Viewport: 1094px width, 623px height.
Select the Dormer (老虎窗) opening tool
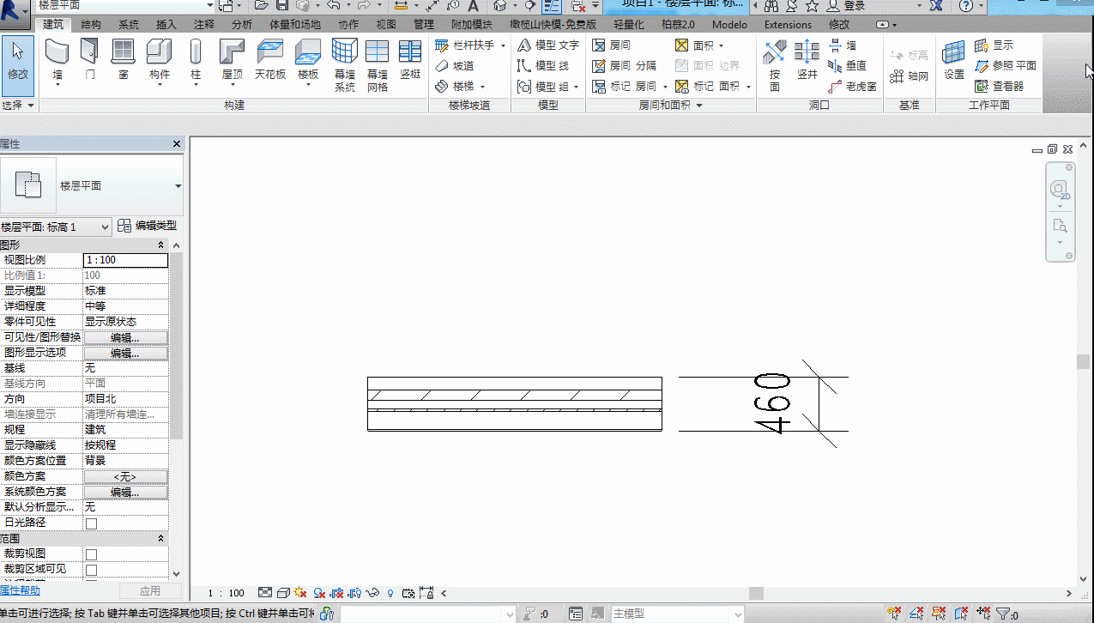click(x=853, y=86)
